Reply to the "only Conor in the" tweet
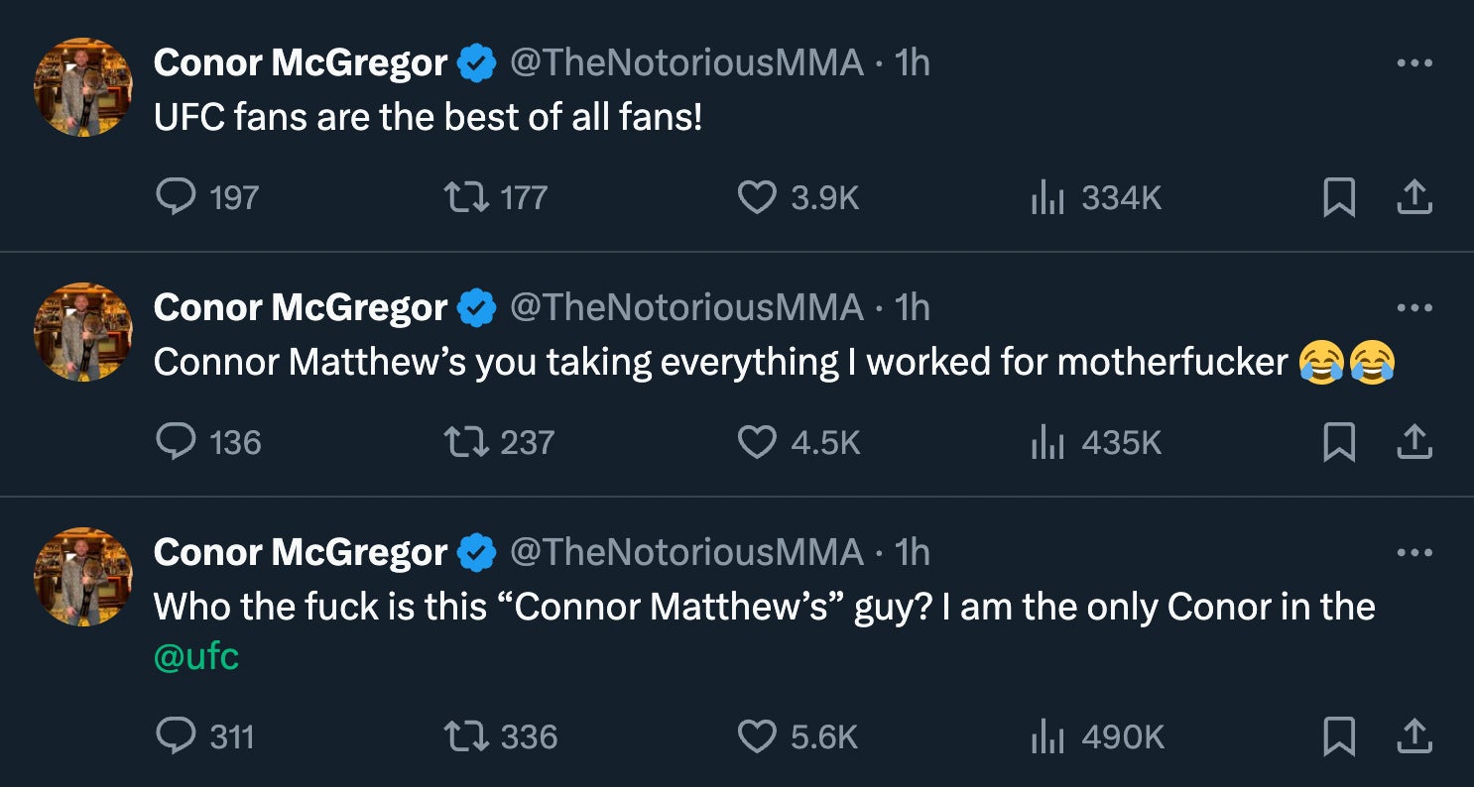 (x=177, y=736)
